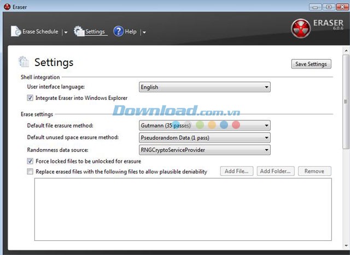Toggle Integrate Eraser into Windows Explorer
This screenshot has width=350, height=255.
coord(30,98)
